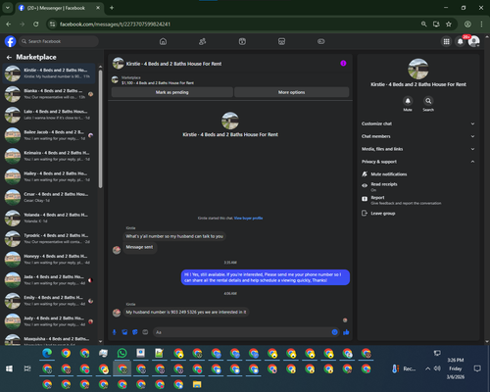Choose a sticker in the composer
This screenshot has width=490, height=392.
pyautogui.click(x=135, y=332)
